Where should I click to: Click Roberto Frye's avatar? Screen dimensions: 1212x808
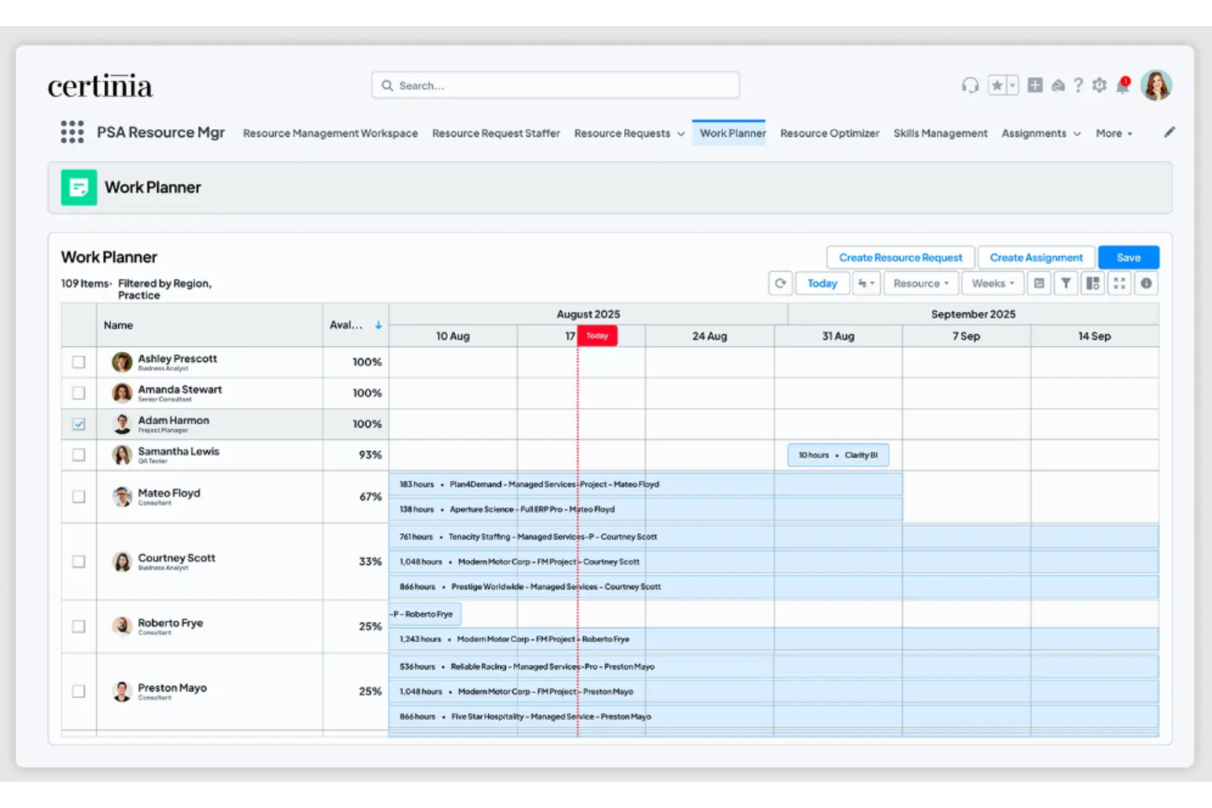[122, 626]
